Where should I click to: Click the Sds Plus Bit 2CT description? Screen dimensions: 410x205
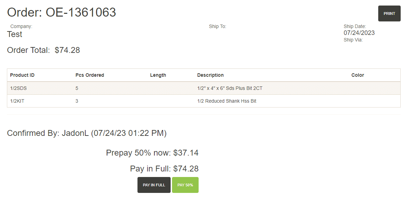(x=230, y=88)
